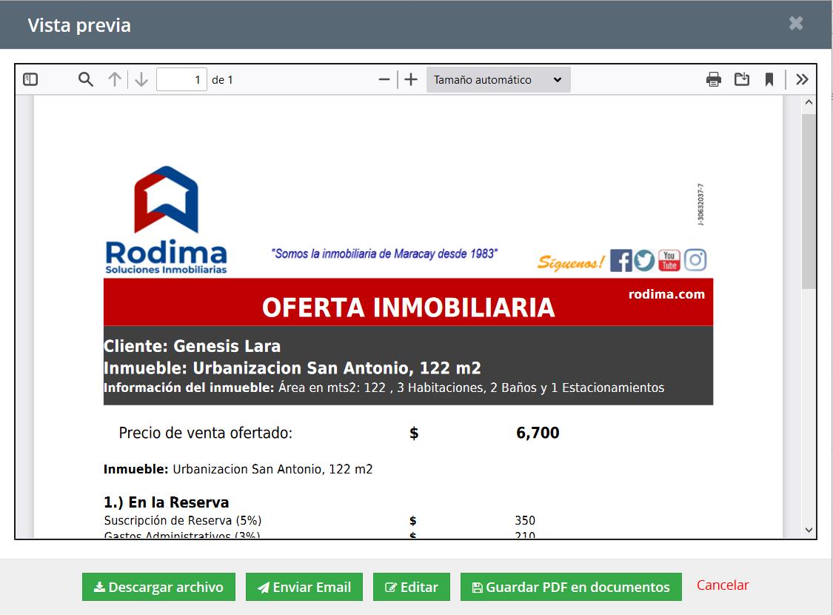Open the Tamaño automático zoom dropdown
This screenshot has height=615, width=833.
[498, 79]
